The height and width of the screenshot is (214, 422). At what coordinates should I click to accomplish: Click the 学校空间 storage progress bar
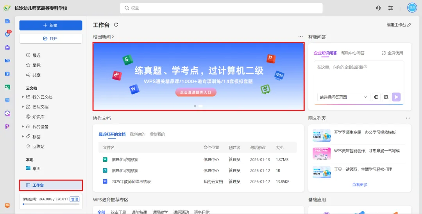click(x=51, y=204)
